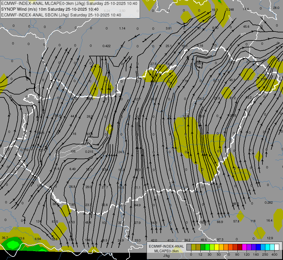Click the 19.3 value near the top

pos(214,10)
